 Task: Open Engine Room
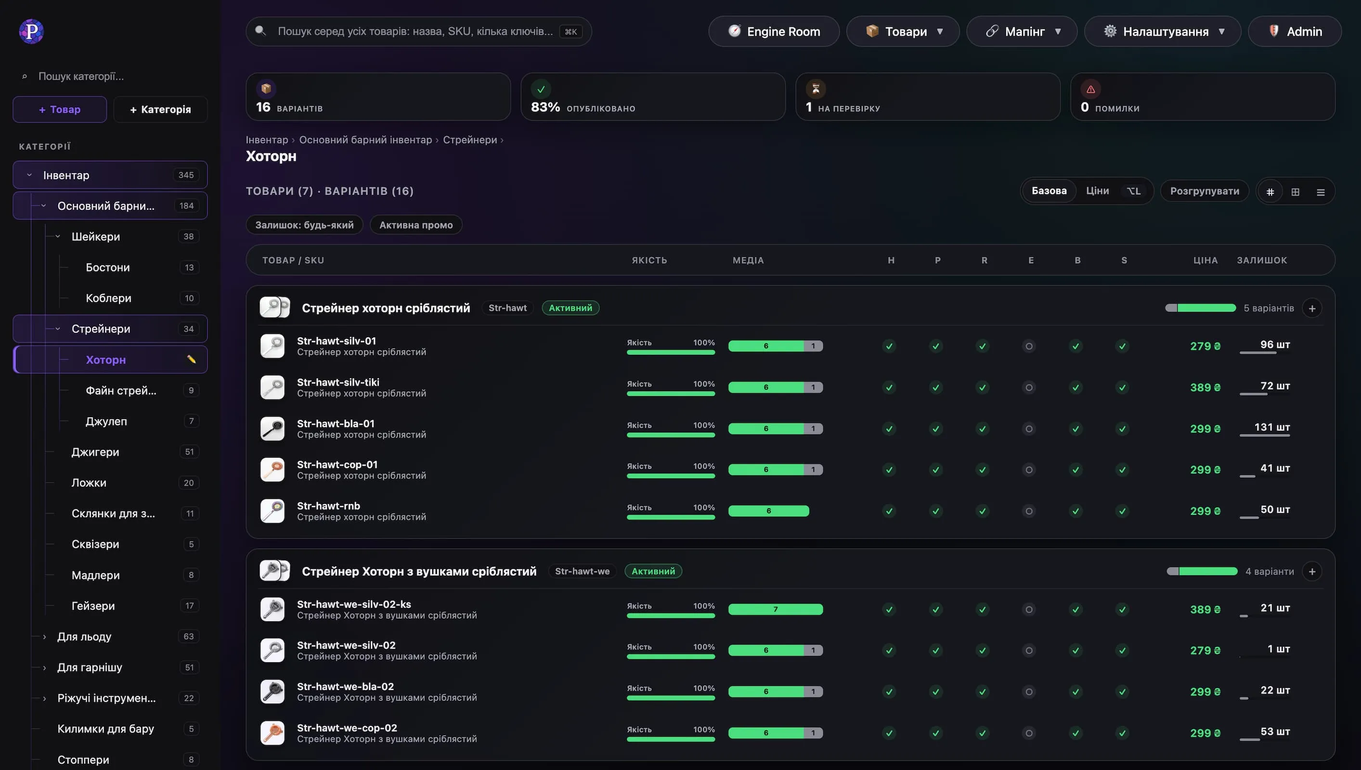coord(774,32)
